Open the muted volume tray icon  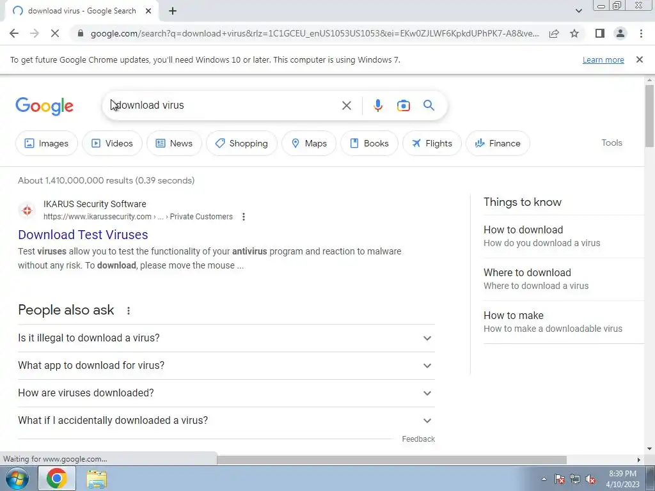click(x=590, y=479)
